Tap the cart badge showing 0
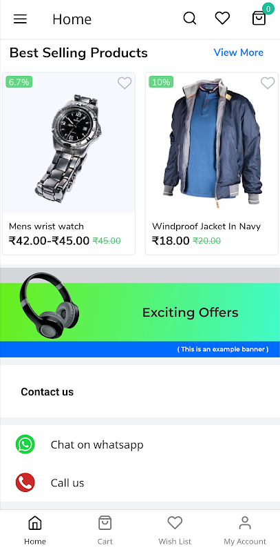Image resolution: width=280 pixels, height=552 pixels. tap(268, 9)
